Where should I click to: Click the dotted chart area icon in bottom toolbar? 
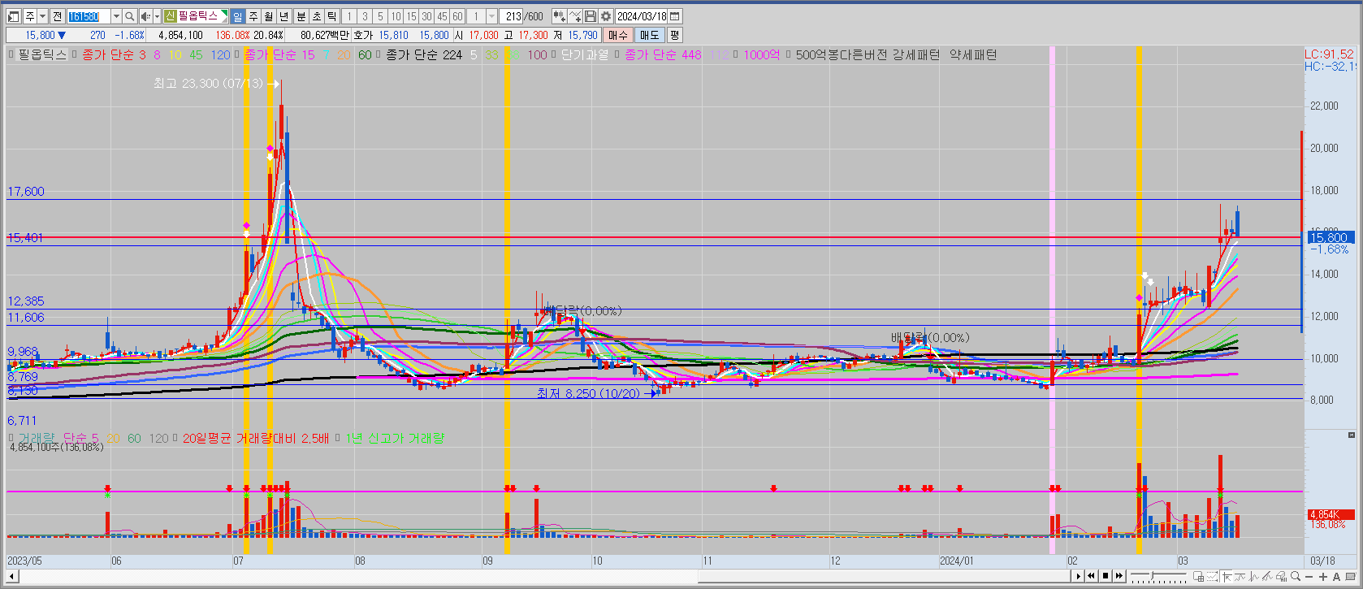point(1212,576)
